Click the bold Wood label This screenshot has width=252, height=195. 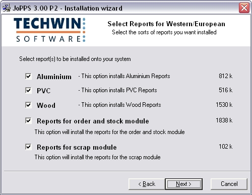(46, 105)
